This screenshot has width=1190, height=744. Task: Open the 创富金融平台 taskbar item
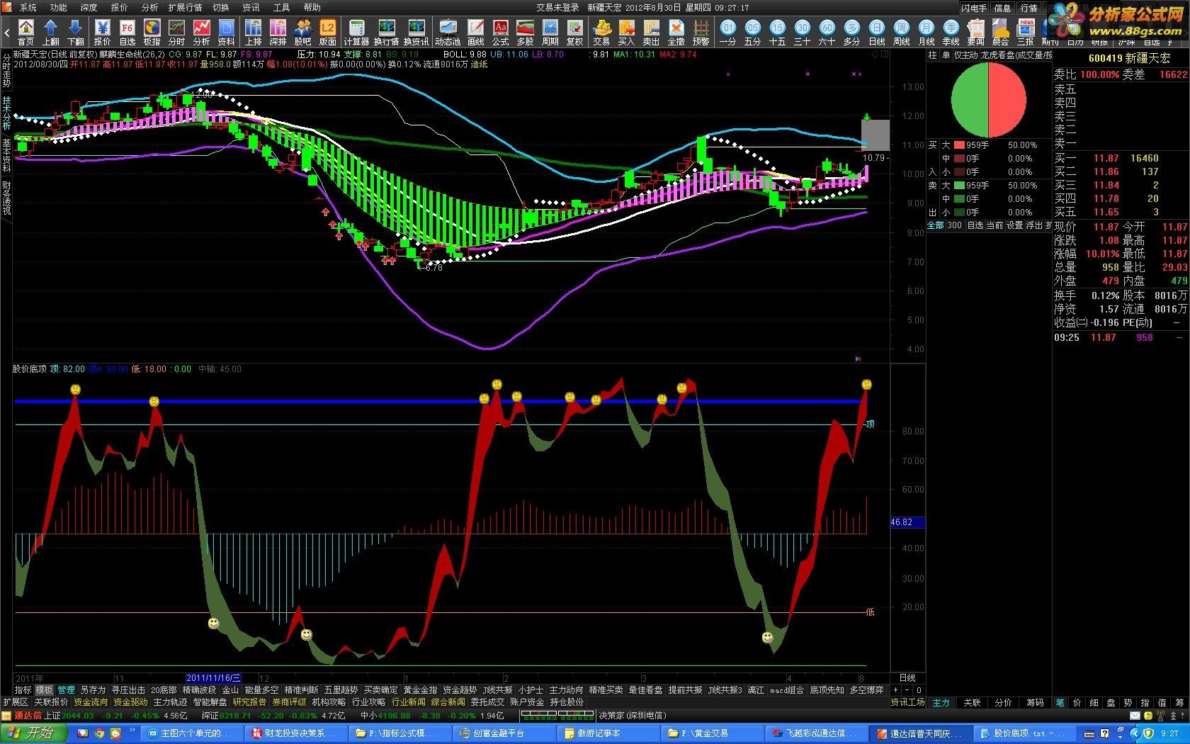coord(503,733)
